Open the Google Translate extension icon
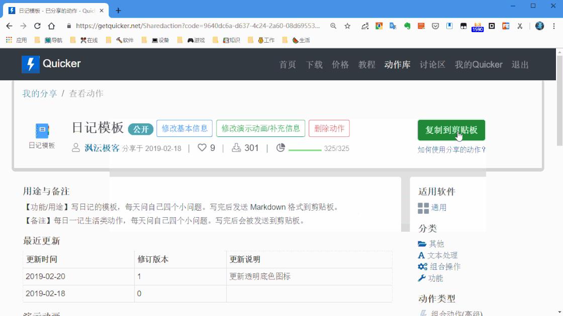 394,25
